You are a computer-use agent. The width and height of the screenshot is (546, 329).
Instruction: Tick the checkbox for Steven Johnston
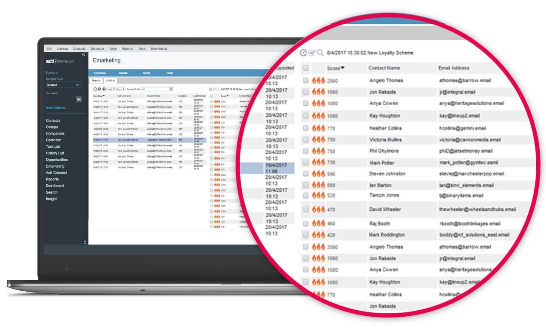click(x=305, y=174)
